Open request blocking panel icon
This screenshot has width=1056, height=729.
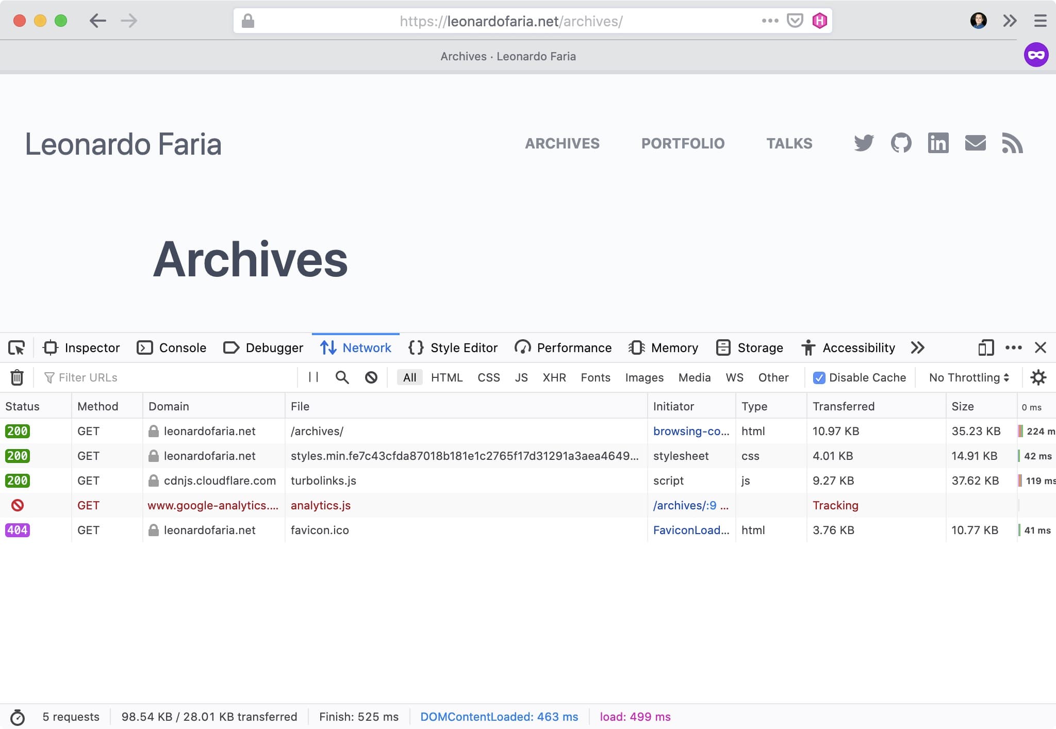click(371, 377)
